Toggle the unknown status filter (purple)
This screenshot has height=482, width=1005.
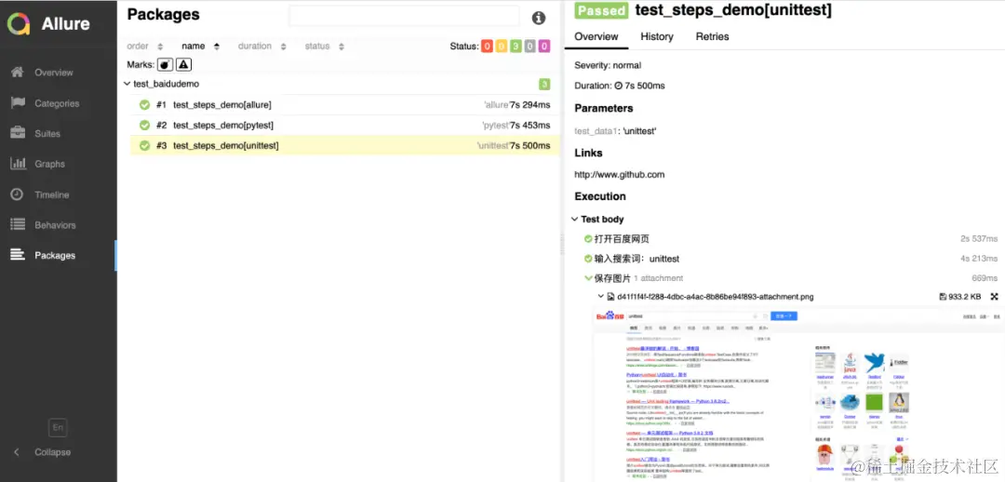543,47
